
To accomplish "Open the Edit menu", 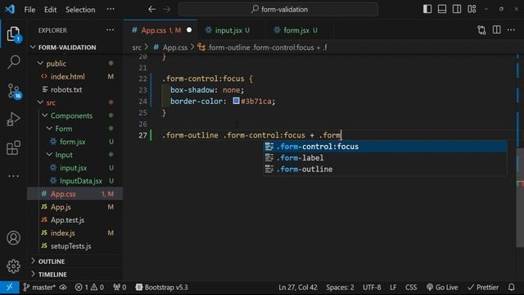I will [50, 9].
